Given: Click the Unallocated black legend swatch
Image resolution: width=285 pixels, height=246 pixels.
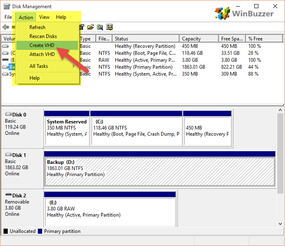Looking at the screenshot, I should 6,231.
